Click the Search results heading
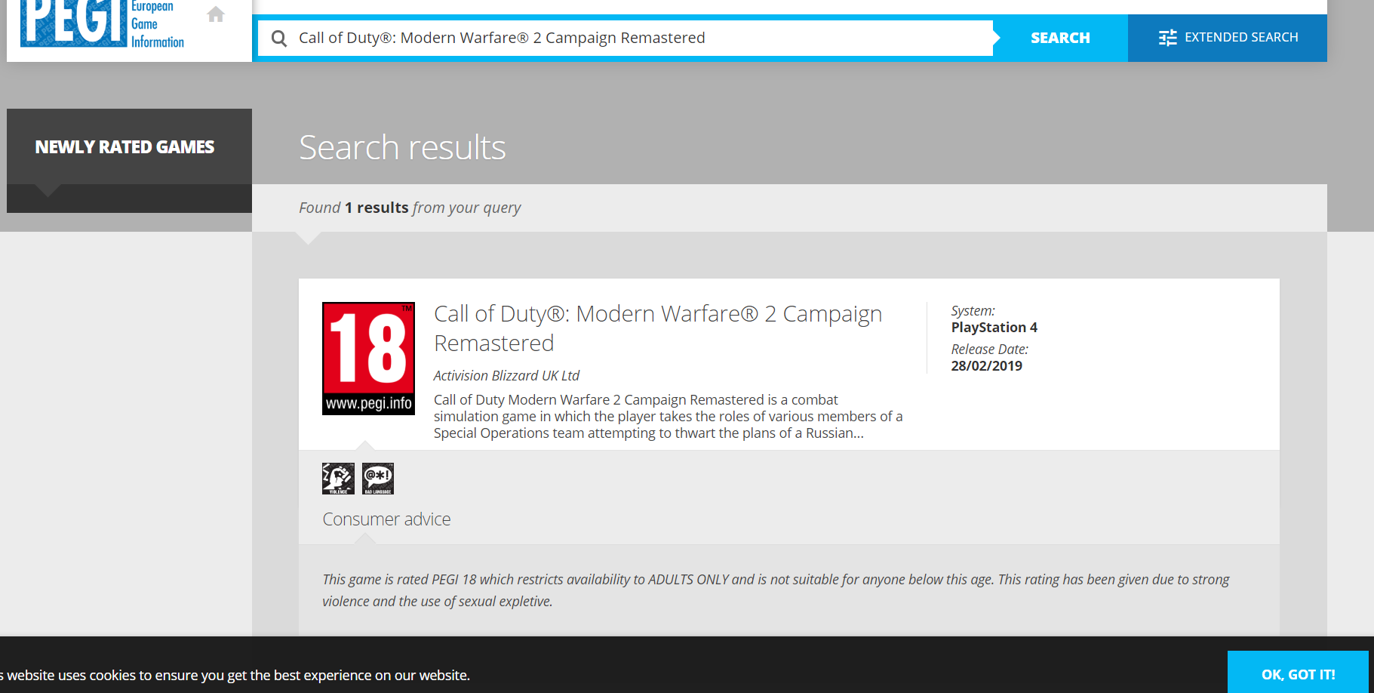The height and width of the screenshot is (693, 1374). (402, 148)
